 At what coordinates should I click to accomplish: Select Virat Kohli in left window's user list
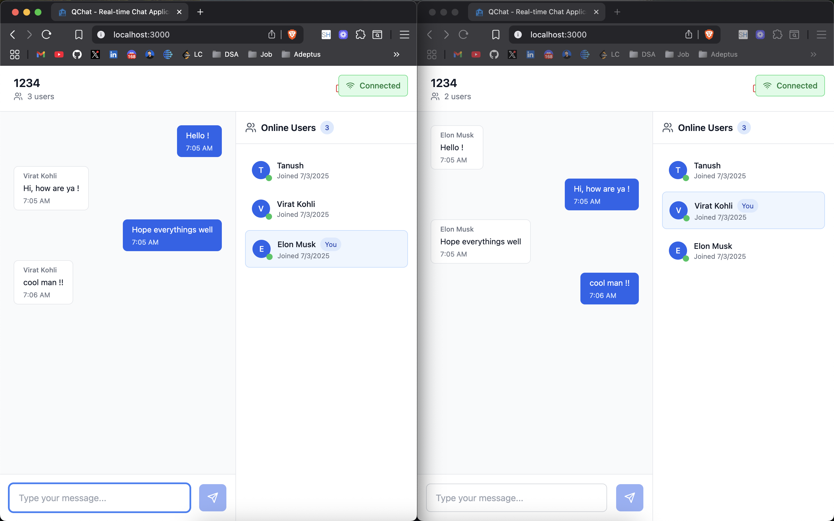(x=326, y=209)
